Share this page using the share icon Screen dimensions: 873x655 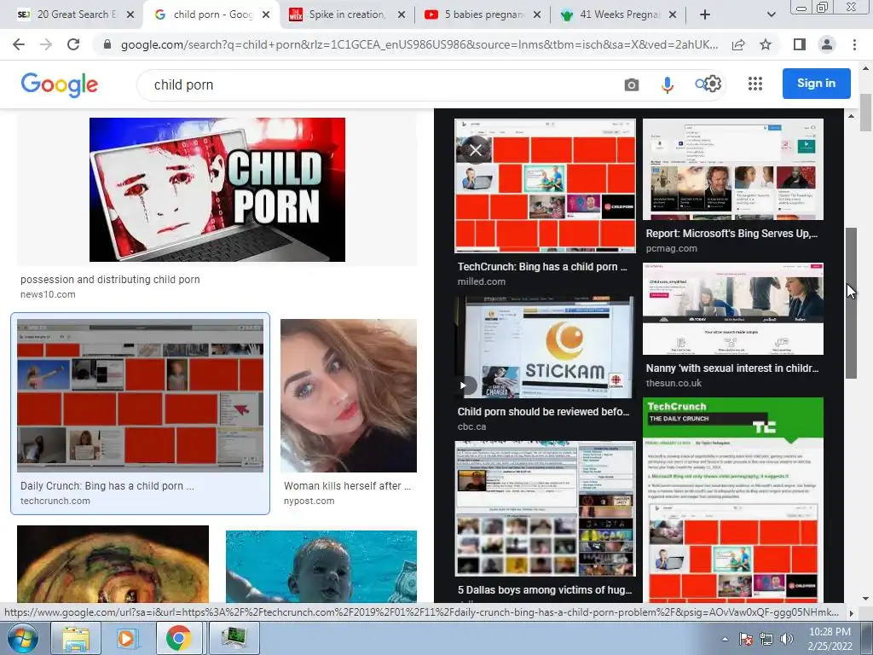coord(738,44)
